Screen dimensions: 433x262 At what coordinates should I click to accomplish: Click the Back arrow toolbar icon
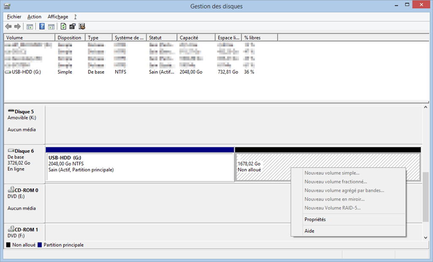[8, 27]
